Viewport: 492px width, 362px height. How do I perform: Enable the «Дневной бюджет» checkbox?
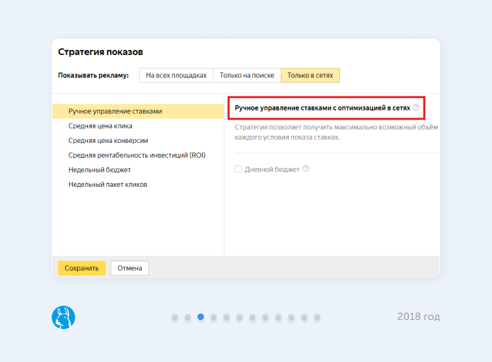pos(238,169)
